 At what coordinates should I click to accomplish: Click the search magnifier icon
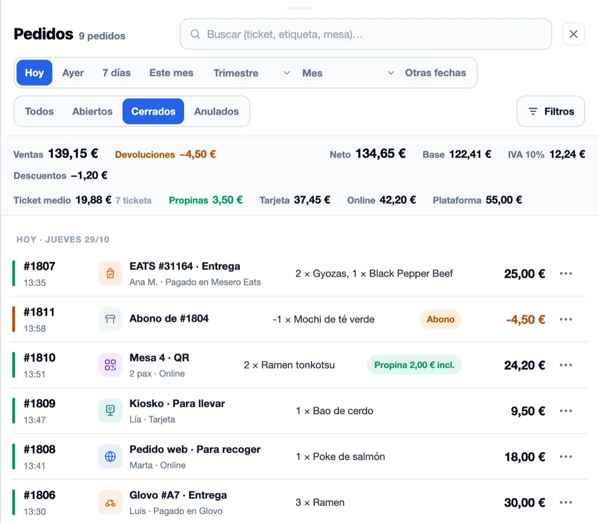pyautogui.click(x=195, y=34)
